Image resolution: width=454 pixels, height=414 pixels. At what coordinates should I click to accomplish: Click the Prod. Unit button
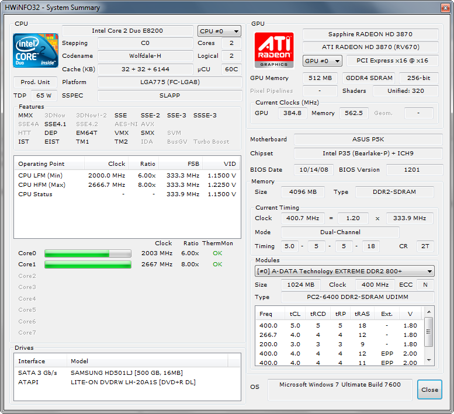click(35, 82)
